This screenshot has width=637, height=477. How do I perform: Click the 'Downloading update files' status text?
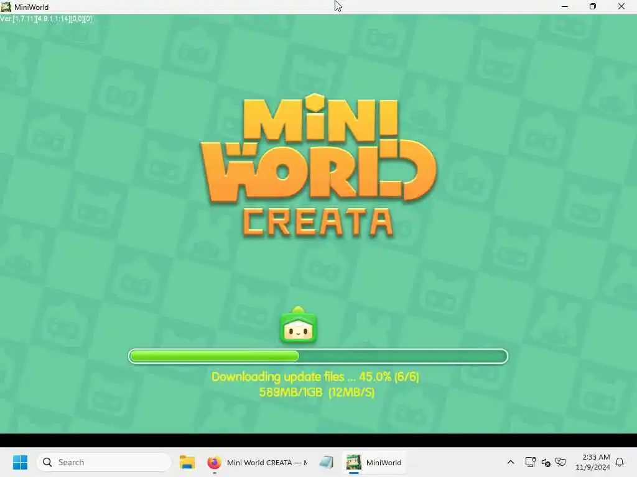(315, 377)
